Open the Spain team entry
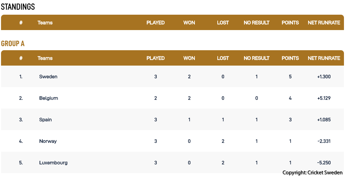This screenshot has height=179, width=346. pos(45,120)
